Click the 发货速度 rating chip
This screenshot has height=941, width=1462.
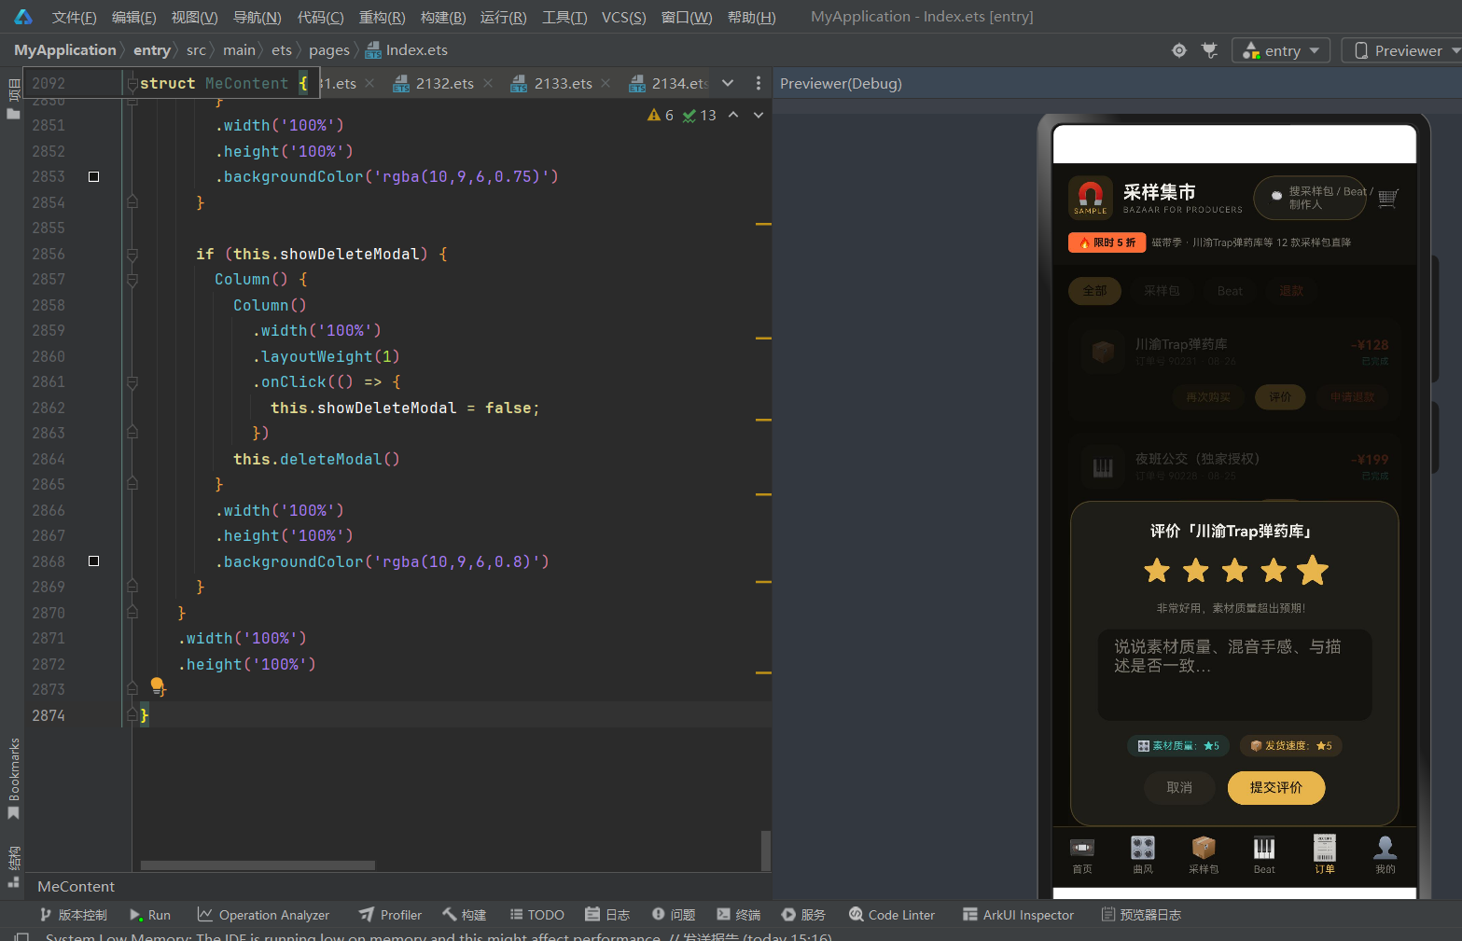pos(1291,745)
